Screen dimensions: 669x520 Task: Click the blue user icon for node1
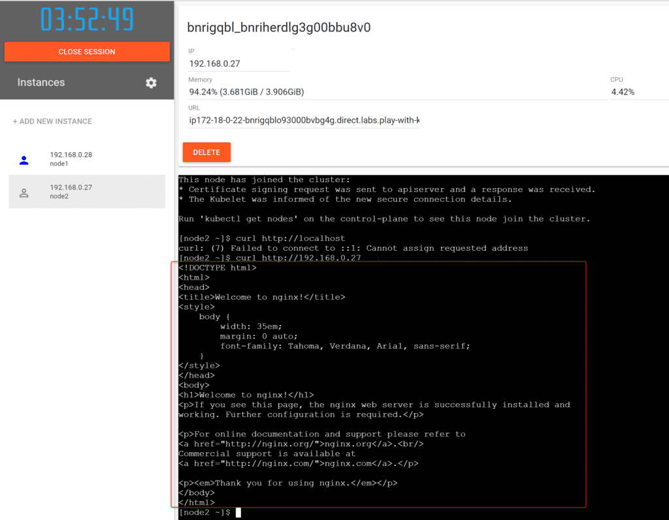tap(24, 160)
